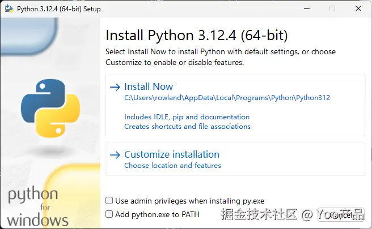Click 'Includes IDLE, pip and documentation' text
The height and width of the screenshot is (229, 372).
187,117
